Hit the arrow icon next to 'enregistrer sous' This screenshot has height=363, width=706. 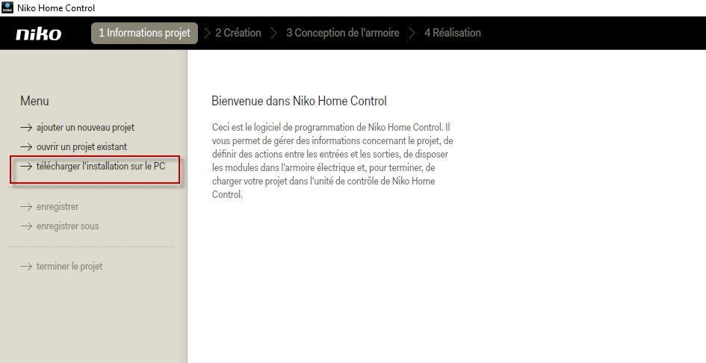(x=26, y=226)
